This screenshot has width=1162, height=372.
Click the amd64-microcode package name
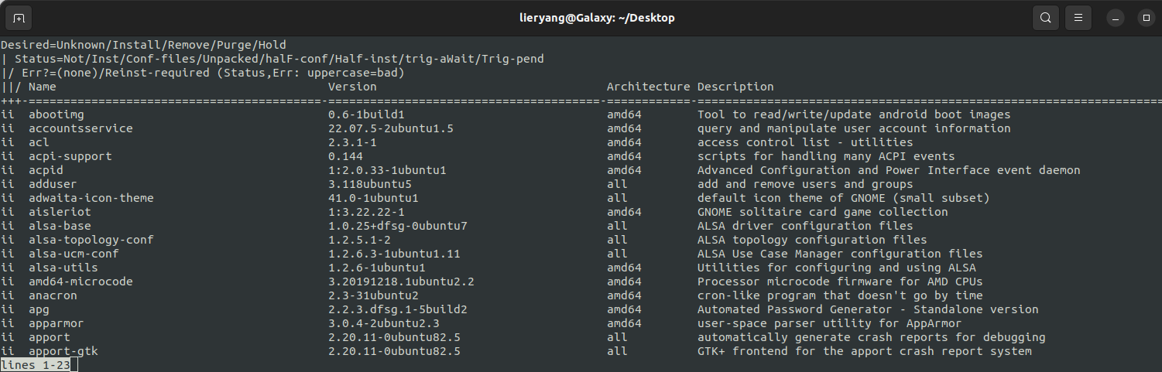81,282
